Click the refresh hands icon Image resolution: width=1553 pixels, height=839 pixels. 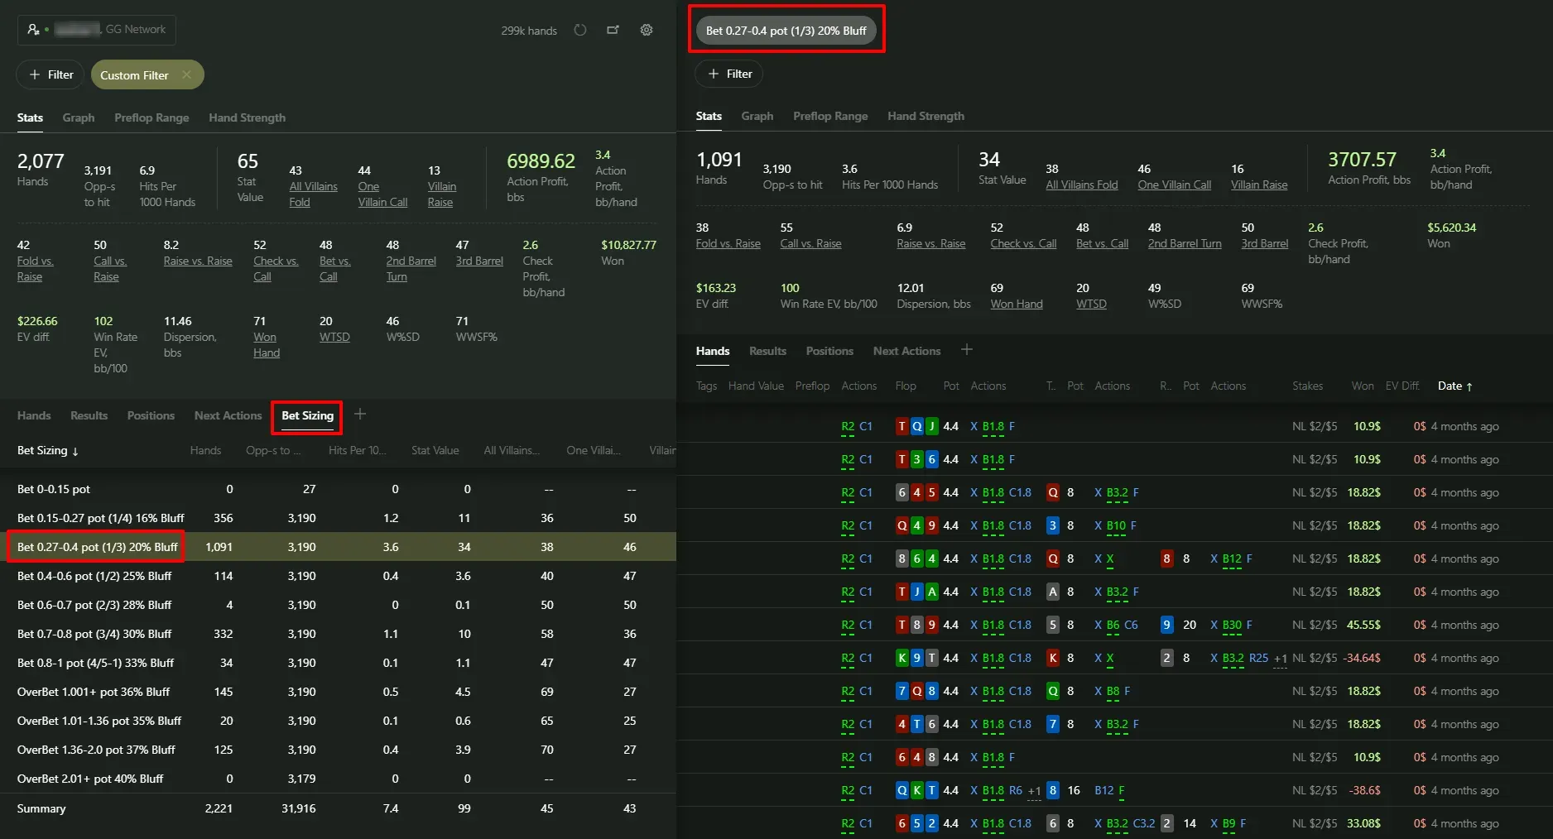coord(580,31)
